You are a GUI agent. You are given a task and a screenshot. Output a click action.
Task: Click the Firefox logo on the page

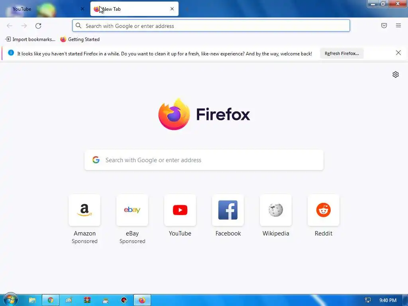(174, 114)
